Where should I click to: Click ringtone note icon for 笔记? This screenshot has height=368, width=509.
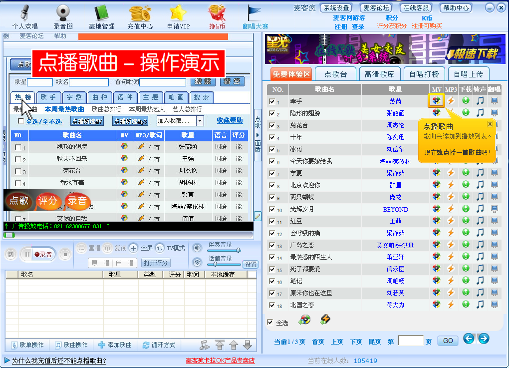(x=480, y=281)
